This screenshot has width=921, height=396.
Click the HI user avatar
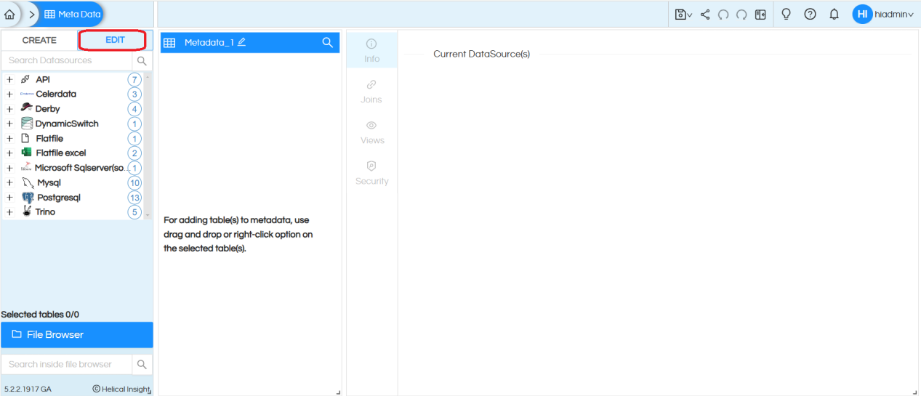(862, 14)
